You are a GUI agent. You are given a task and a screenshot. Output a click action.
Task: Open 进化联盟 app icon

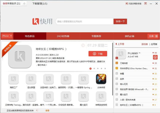(x=31, y=79)
